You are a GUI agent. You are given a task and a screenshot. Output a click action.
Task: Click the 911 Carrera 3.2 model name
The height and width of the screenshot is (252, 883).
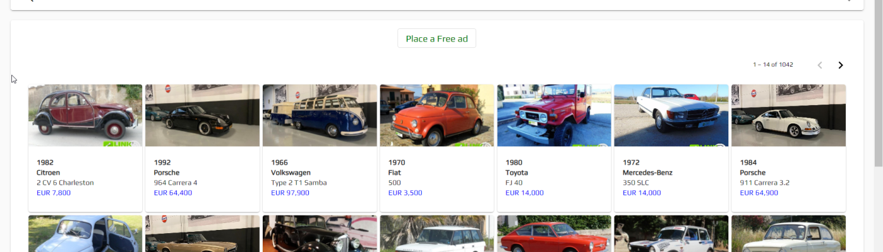[764, 183]
